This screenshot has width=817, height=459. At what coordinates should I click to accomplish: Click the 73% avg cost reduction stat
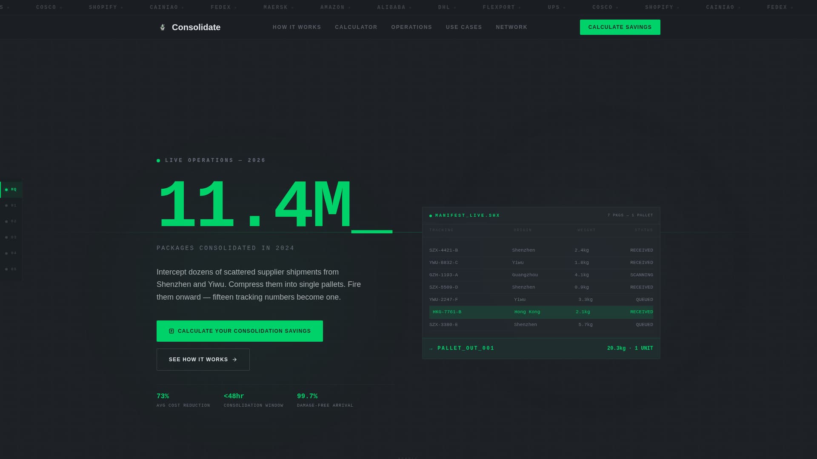[x=183, y=400]
